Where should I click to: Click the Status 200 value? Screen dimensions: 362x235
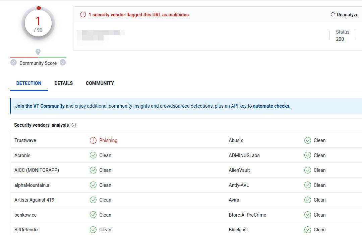tap(341, 39)
